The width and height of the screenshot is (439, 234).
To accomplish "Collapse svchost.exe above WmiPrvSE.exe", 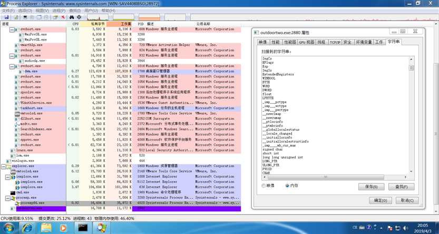I will pyautogui.click(x=12, y=29).
